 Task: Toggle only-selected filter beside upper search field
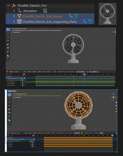[24, 74]
